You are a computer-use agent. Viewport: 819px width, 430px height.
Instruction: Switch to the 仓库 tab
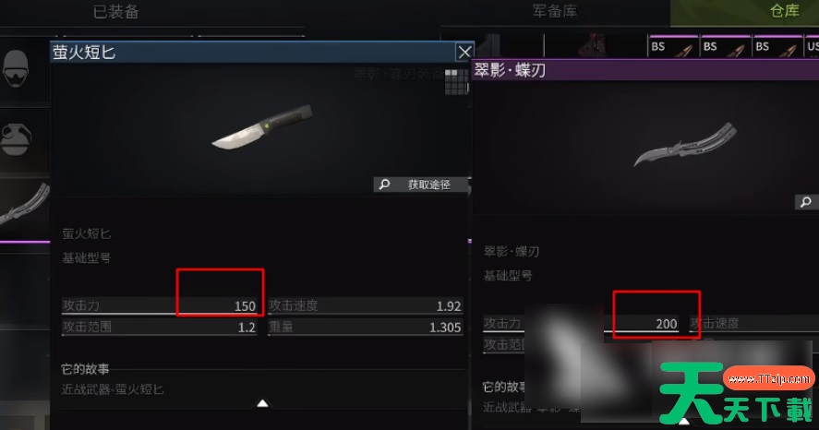[x=785, y=10]
